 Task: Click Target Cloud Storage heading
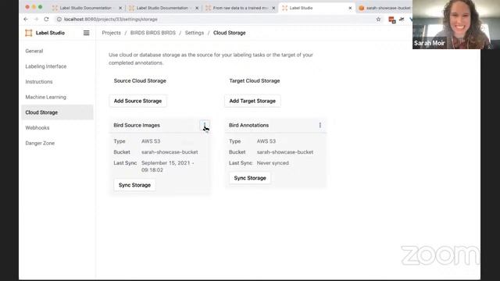[x=255, y=81]
